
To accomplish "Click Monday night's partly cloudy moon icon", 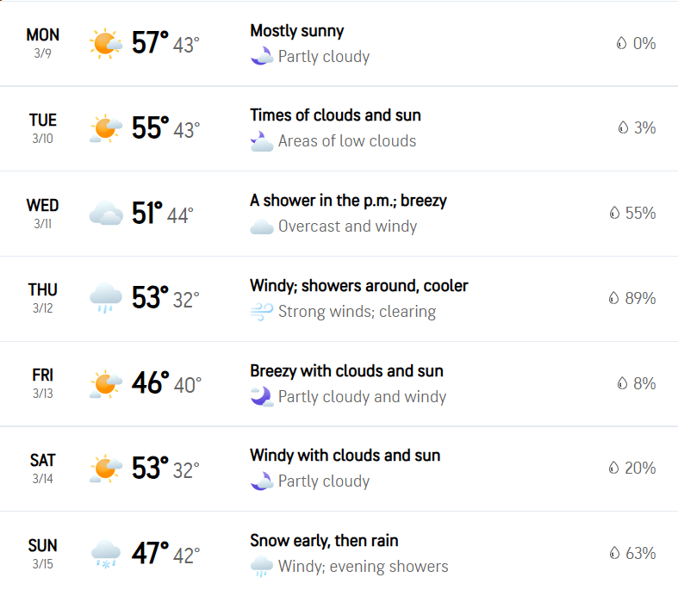I will coord(262,57).
